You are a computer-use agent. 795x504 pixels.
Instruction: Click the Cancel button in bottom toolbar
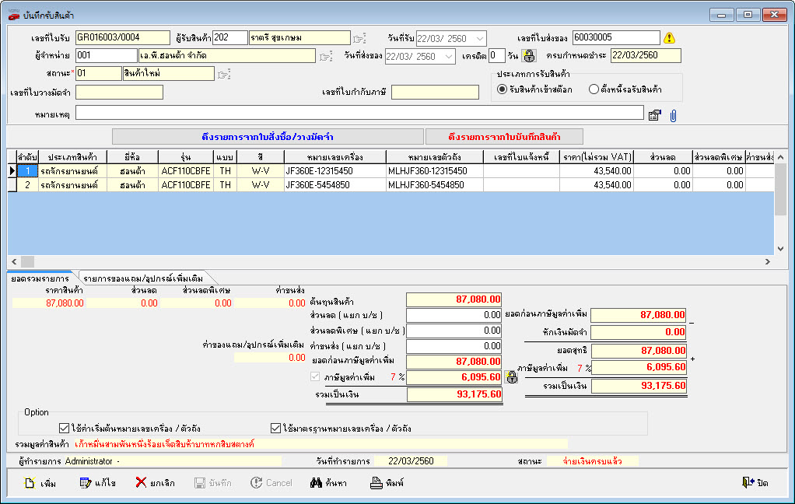tap(271, 483)
